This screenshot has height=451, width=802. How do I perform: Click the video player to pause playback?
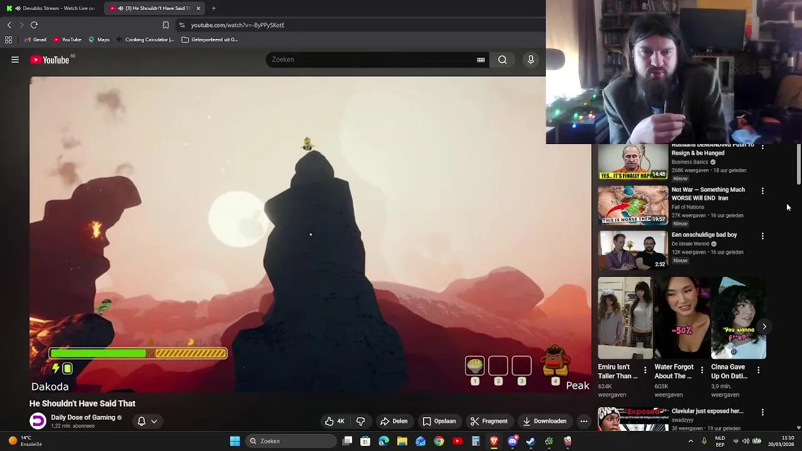pyautogui.click(x=310, y=234)
